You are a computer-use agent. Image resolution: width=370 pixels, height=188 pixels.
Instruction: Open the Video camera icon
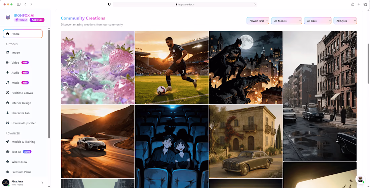point(7,63)
